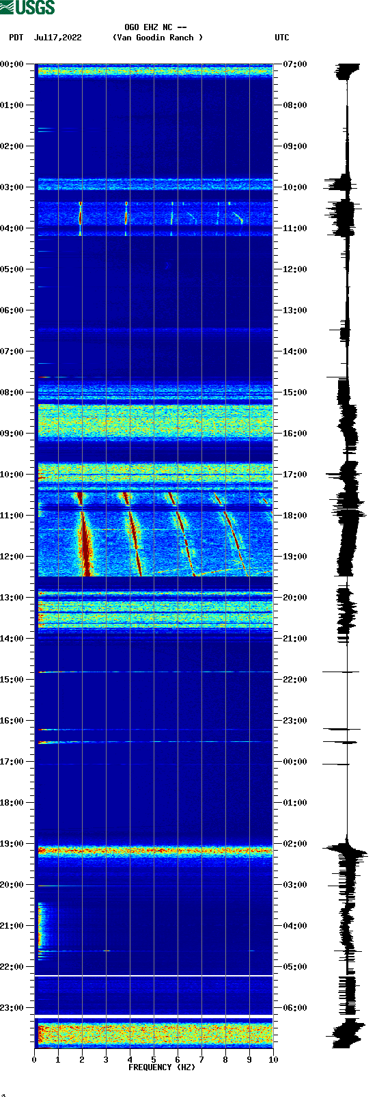Click the 'PDT' timezone label

point(16,38)
